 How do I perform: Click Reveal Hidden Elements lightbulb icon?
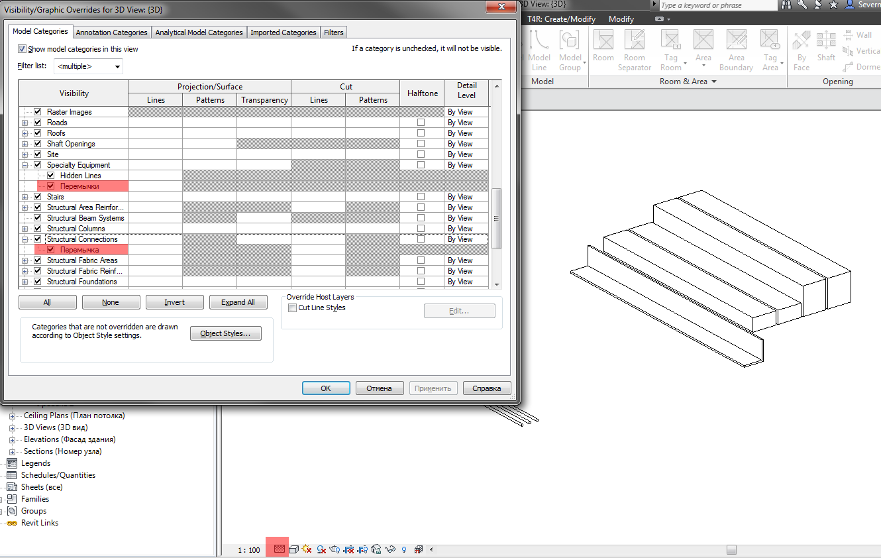tap(403, 549)
